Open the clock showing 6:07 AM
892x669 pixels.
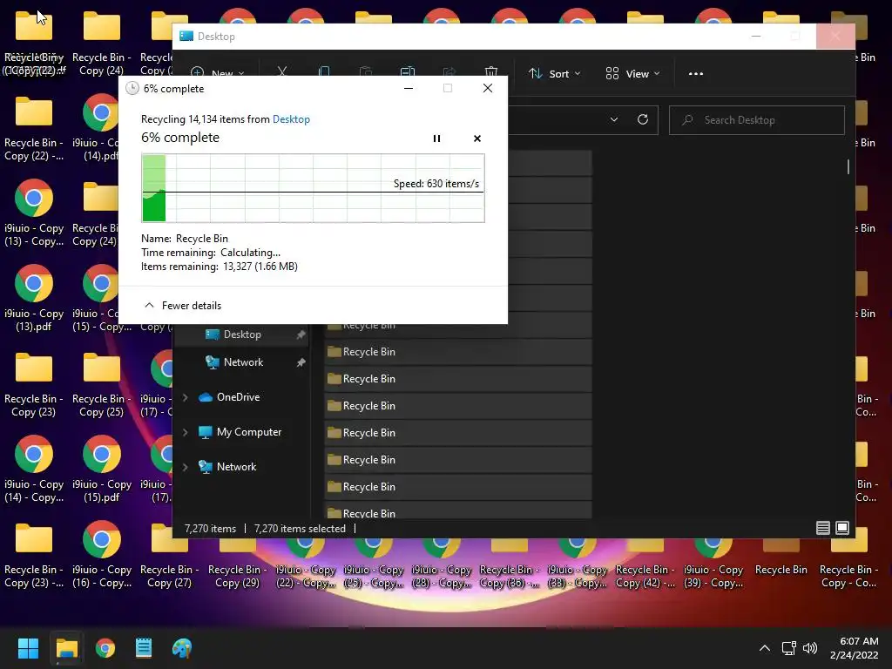click(x=854, y=648)
